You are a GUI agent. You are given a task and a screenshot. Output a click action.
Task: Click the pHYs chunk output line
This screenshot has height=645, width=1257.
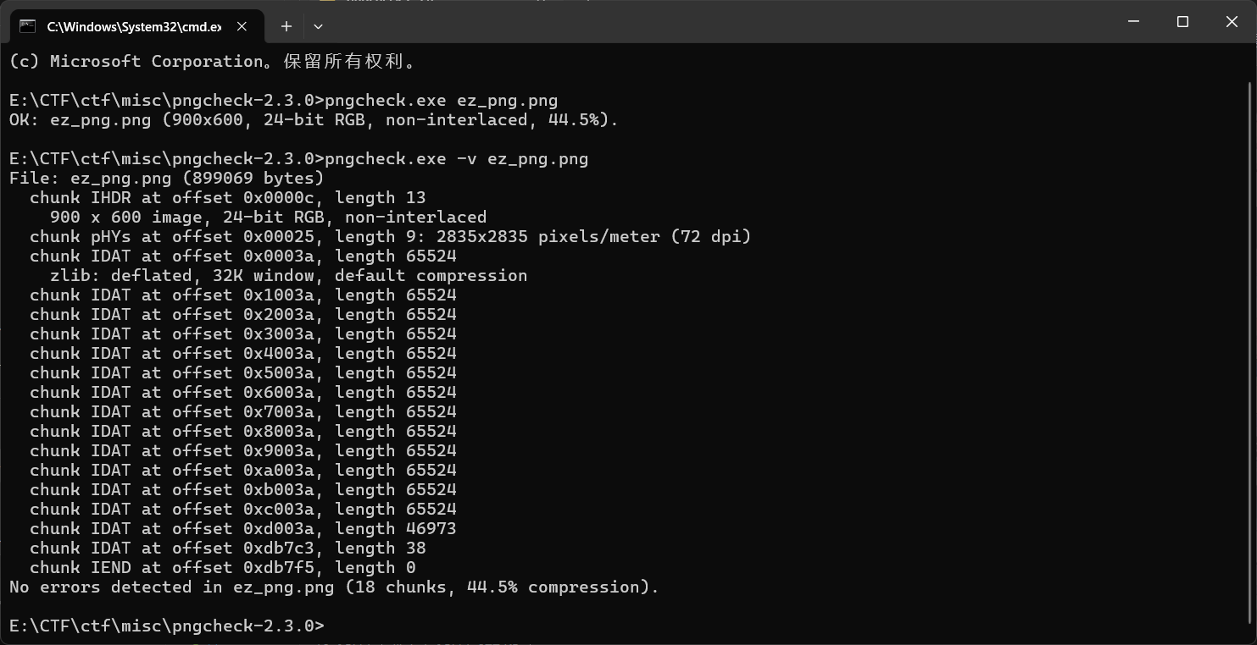(390, 237)
